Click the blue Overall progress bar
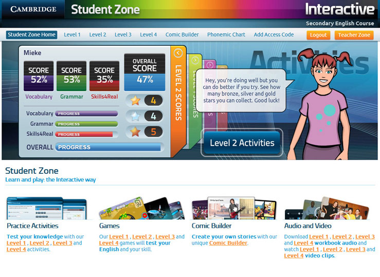Image resolution: width=380 pixels, height=277 pixels. tap(110, 147)
